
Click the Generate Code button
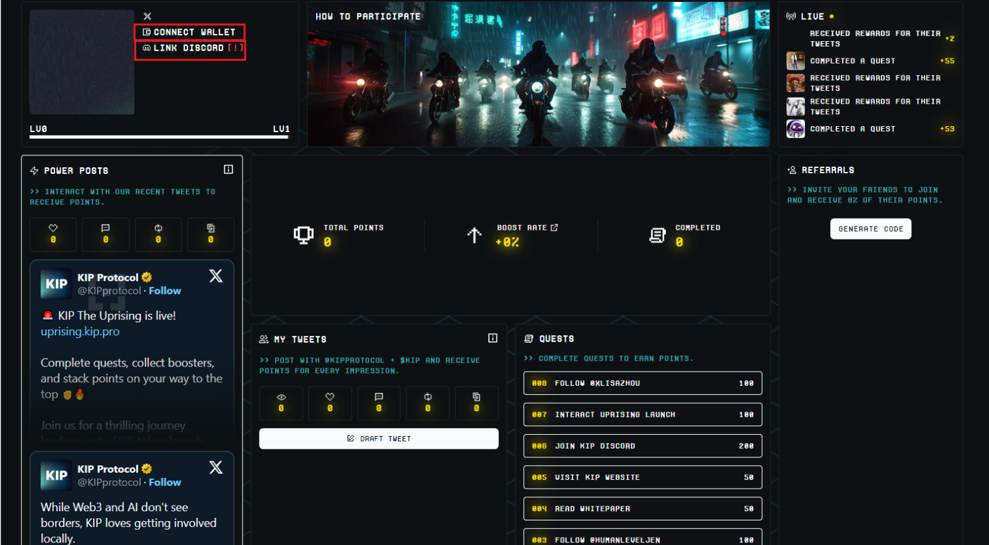pos(871,229)
